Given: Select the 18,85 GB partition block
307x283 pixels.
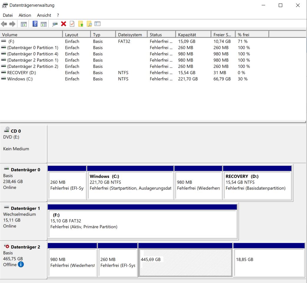Looking at the screenshot, I should point(269,260).
